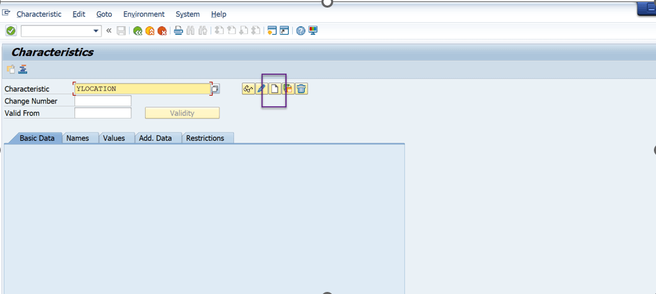Click the Print icon

[178, 31]
